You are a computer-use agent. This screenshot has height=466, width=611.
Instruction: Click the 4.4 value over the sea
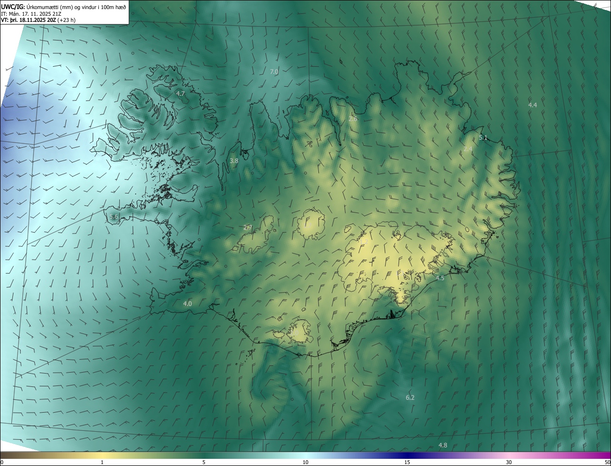click(x=533, y=105)
